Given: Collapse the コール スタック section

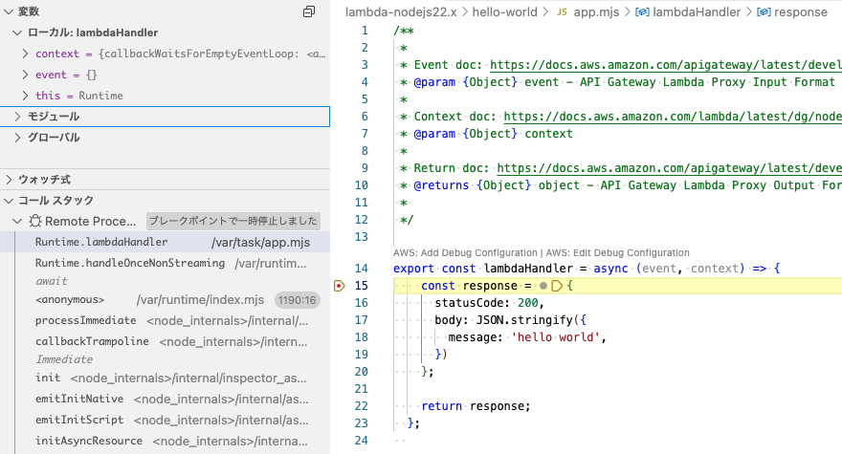Looking at the screenshot, I should click(9, 200).
